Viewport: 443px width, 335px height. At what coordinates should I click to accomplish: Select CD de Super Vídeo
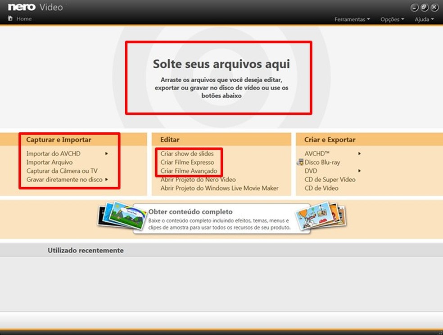point(330,179)
